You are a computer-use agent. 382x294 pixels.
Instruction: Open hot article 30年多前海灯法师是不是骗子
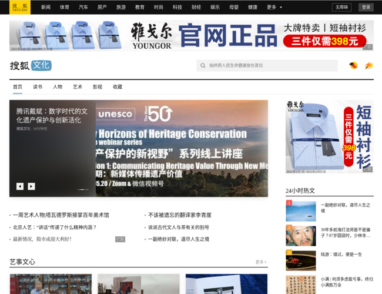tap(346, 233)
